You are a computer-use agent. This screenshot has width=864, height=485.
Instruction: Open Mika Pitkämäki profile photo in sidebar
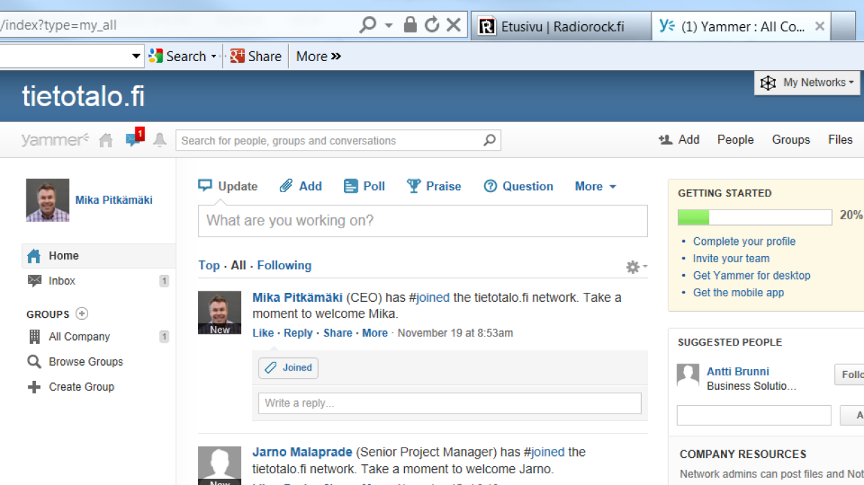pos(48,201)
